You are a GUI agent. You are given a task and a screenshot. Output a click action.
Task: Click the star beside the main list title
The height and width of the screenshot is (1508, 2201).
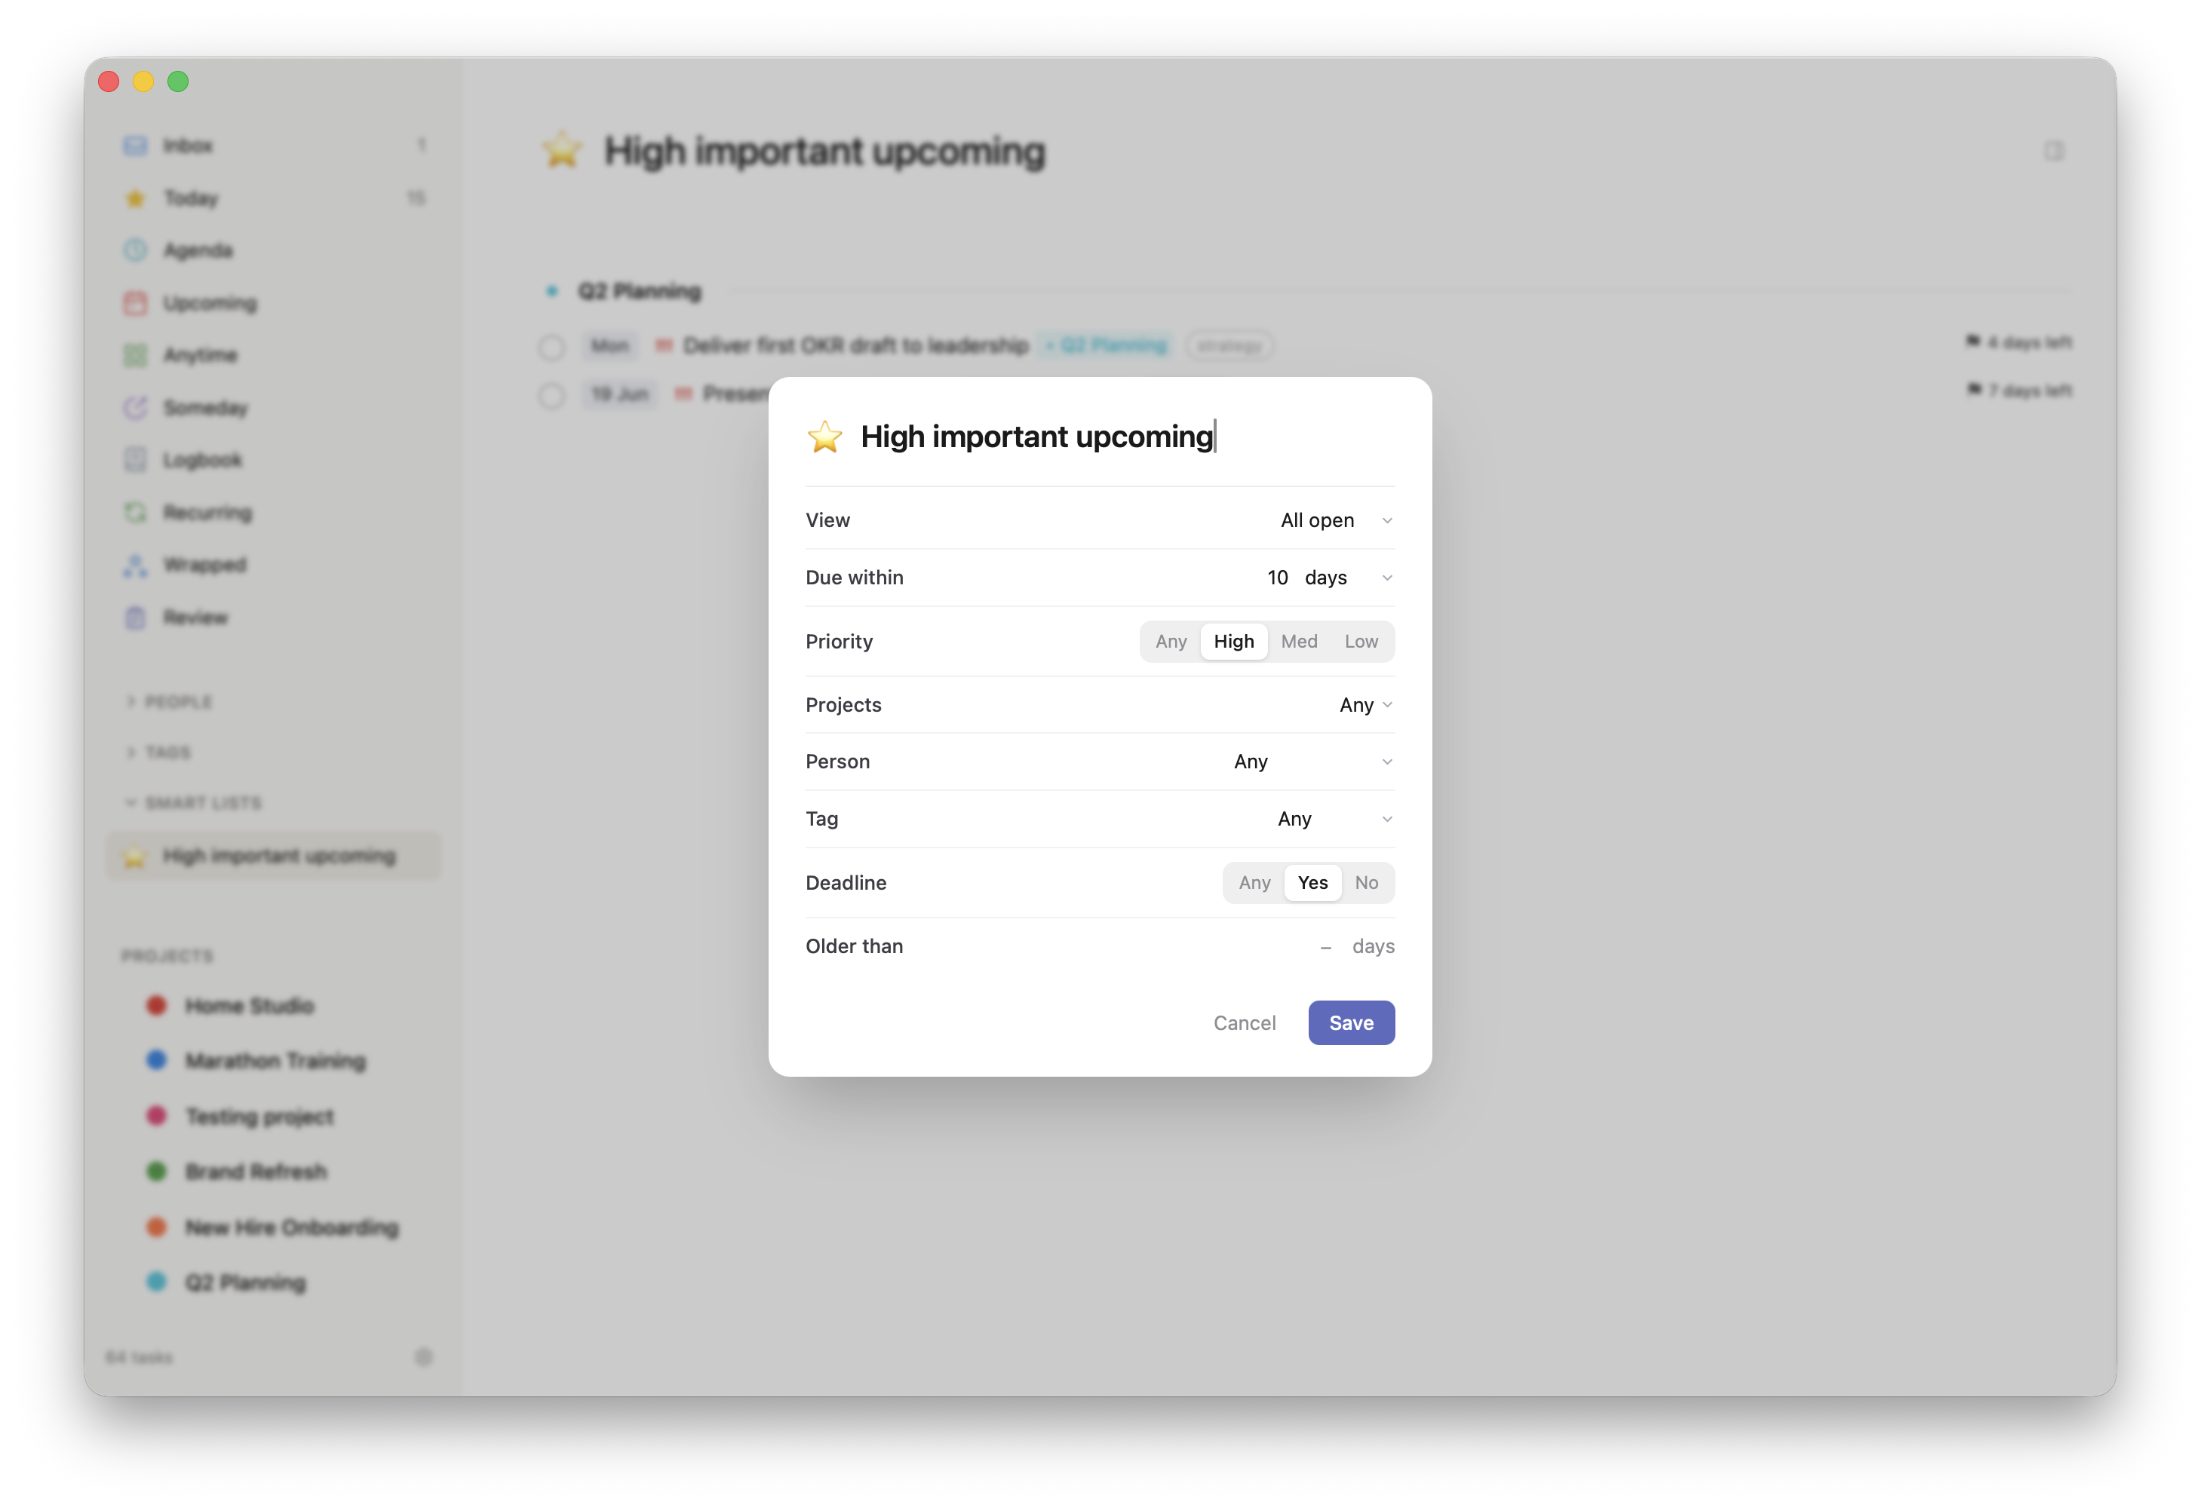click(562, 151)
